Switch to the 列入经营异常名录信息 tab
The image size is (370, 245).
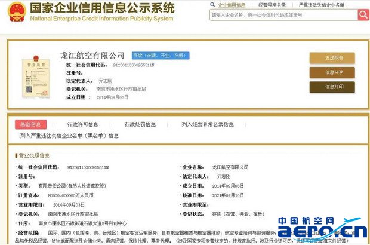pos(208,124)
